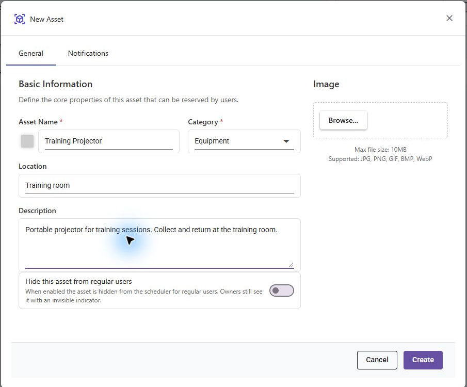Screen dimensions: 467x387
Task: Click the Location input field
Action: tap(159, 186)
